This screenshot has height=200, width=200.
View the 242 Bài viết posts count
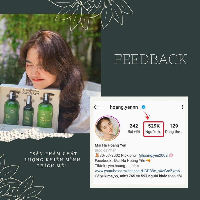pos(134,128)
